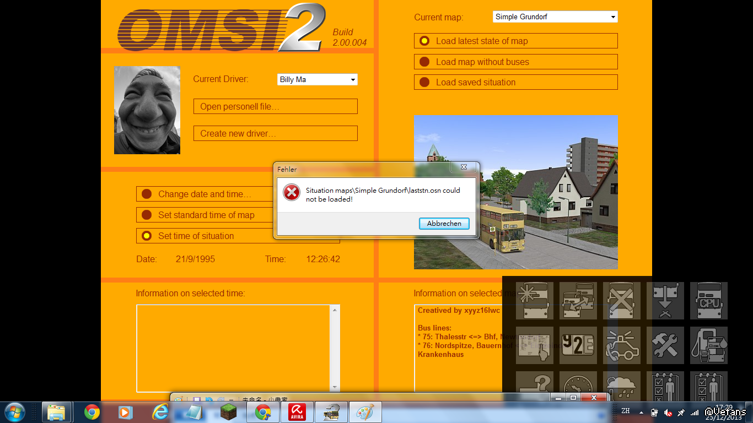Click the Fehler dialog title
753x423 pixels.
(287, 170)
